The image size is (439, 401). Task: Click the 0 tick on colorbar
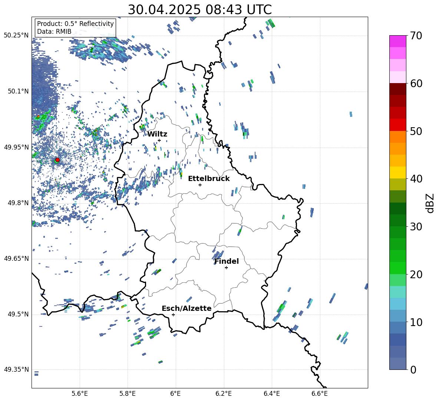[413, 369]
